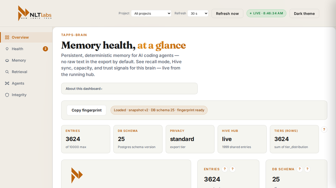Select the PRIVACY standard stat card
The height and width of the screenshot is (188, 336).
[190, 139]
